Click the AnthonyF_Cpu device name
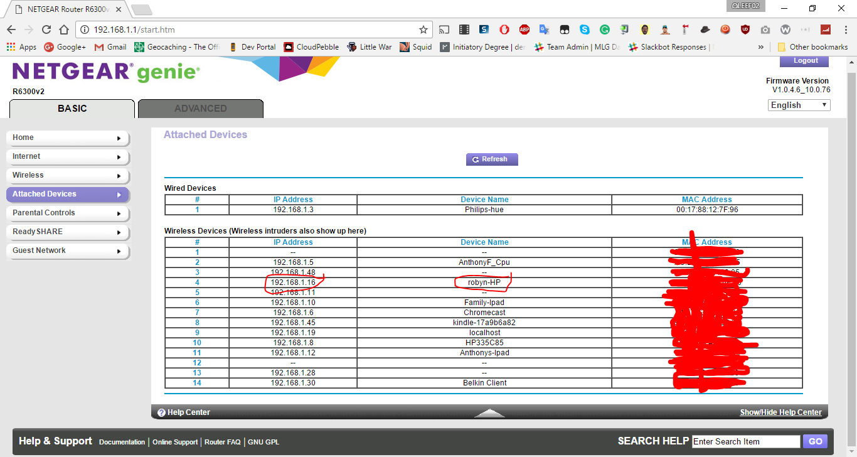This screenshot has height=457, width=857. coord(484,262)
